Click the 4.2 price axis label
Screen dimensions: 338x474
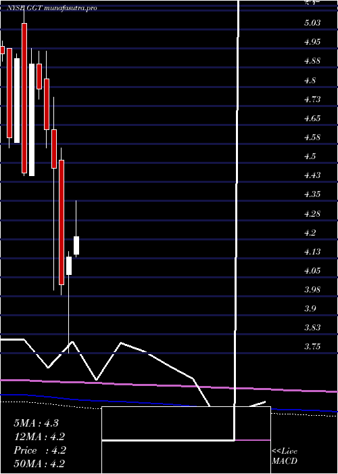coord(310,232)
